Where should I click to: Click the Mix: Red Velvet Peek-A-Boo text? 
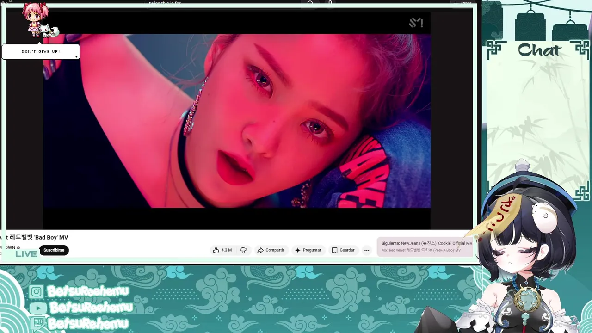click(x=421, y=250)
